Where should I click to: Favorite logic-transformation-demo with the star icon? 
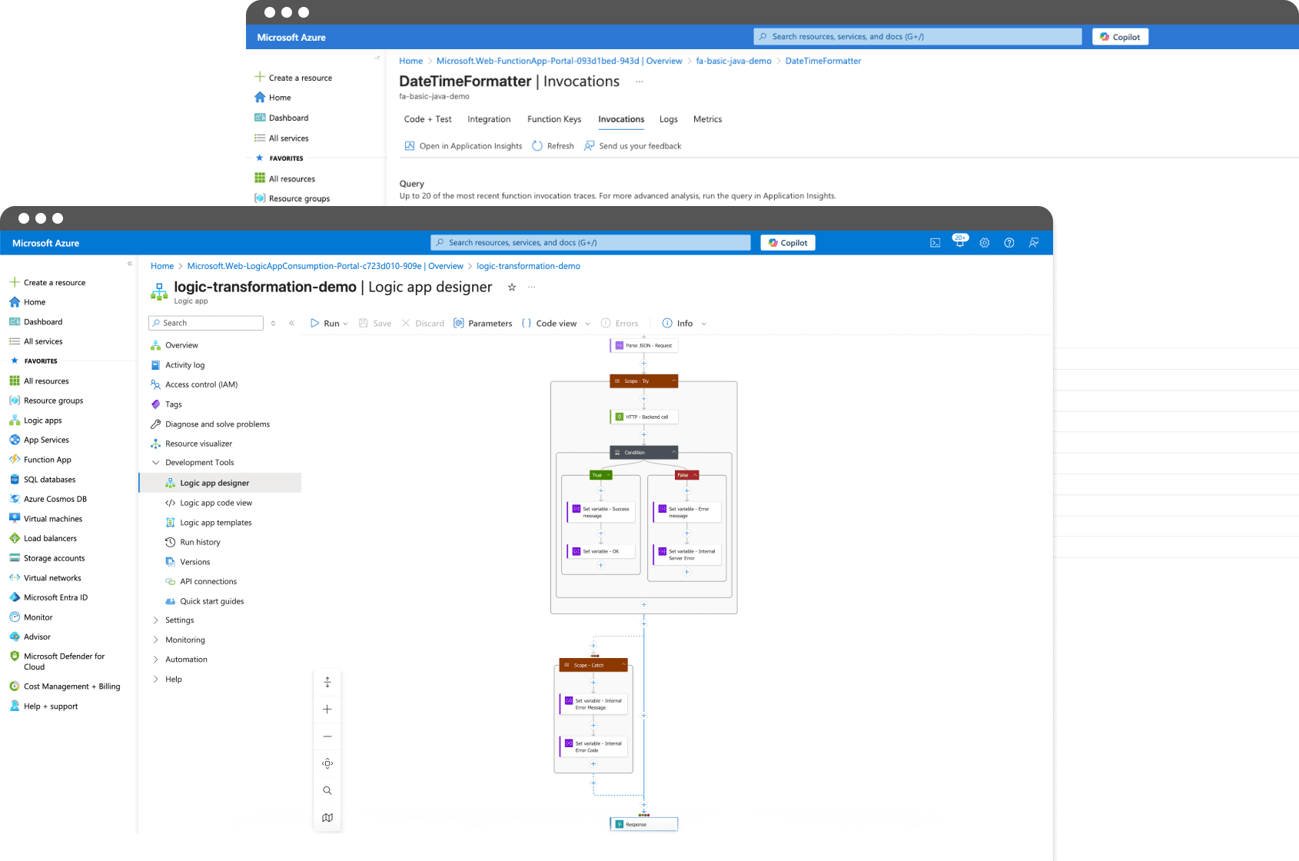512,288
